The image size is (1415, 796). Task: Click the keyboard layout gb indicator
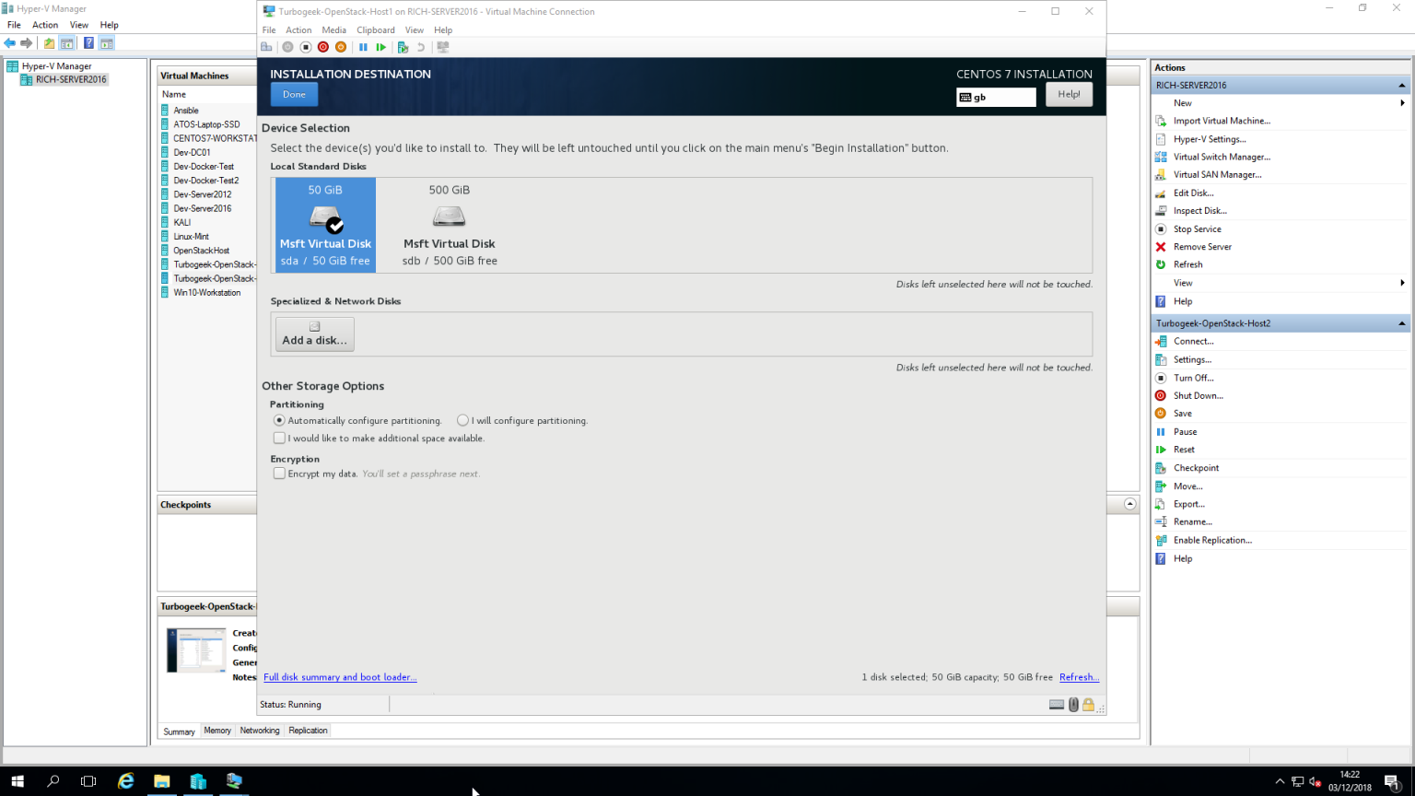click(996, 97)
